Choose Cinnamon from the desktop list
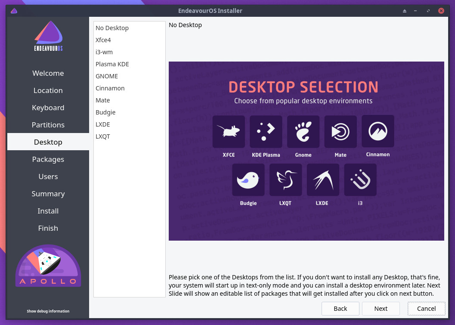Viewport: 455px width, 325px height. [x=130, y=88]
